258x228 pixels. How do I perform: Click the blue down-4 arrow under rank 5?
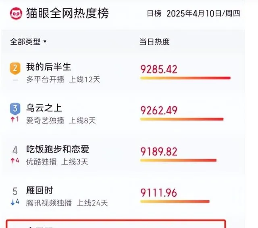(x=15, y=202)
